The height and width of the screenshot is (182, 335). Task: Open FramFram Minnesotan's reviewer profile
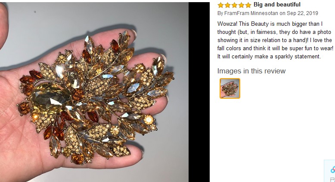click(251, 13)
